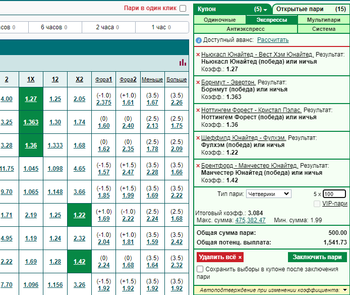Select odds 11.75 in column 2
The image size is (350, 295).
[x=7, y=169]
